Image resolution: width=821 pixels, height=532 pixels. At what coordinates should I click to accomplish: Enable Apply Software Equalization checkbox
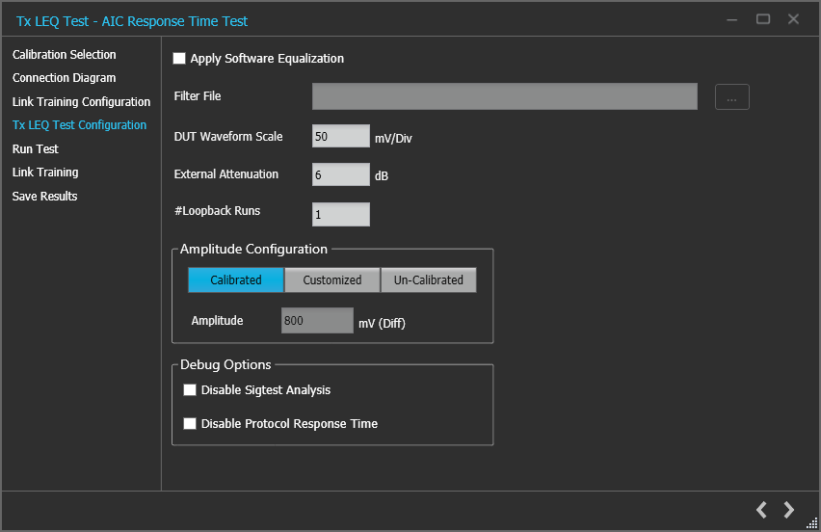coord(179,59)
